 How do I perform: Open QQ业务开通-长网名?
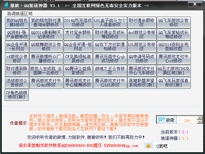click(x=17, y=47)
